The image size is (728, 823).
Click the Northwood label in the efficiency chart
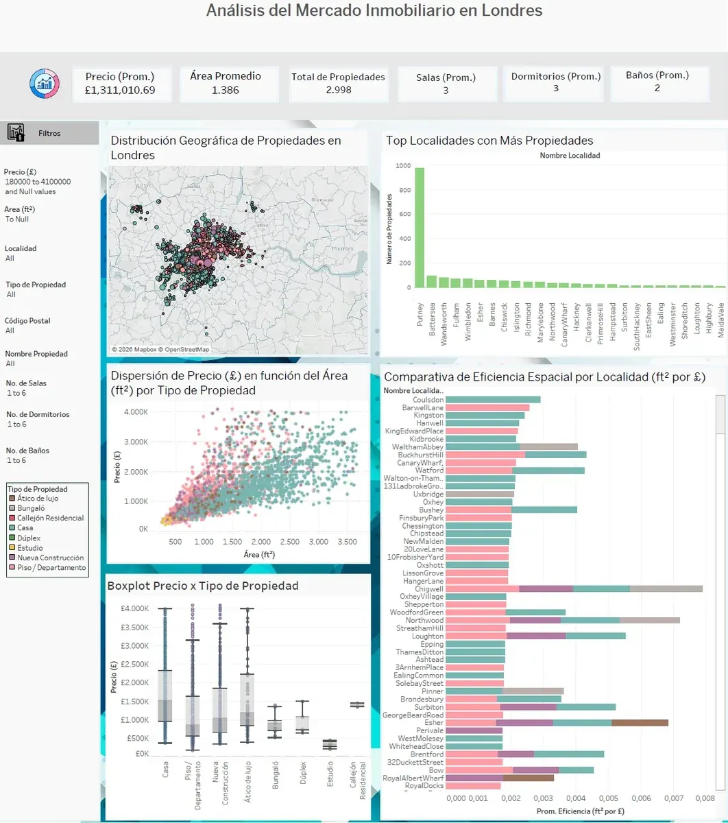(426, 621)
